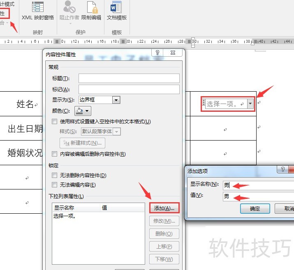This screenshot has width=294, height=270.
Task: Click the 修改(M)... button
Action: click(x=164, y=221)
